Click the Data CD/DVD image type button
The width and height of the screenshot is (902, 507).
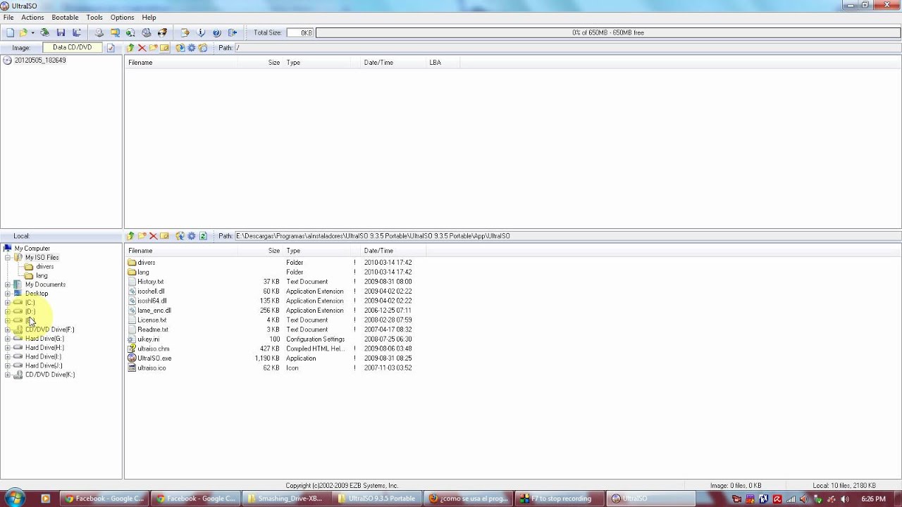(x=72, y=48)
